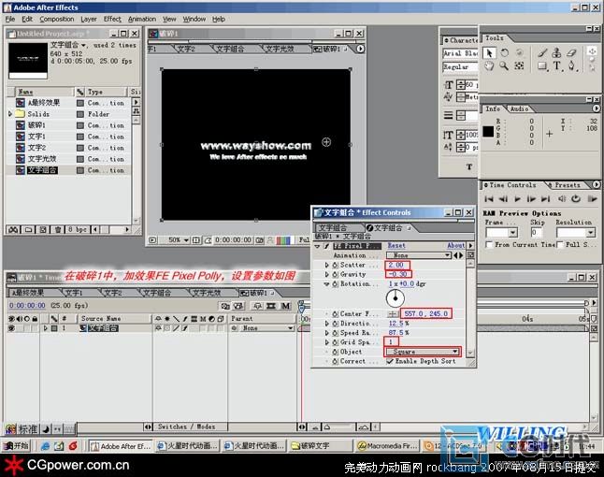
Task: Select the Pen tool
Action: 571,66
